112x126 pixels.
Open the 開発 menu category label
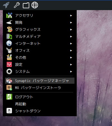(x=19, y=22)
